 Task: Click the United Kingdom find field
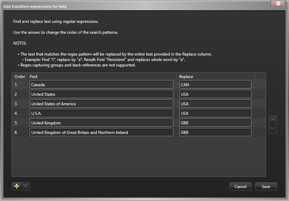click(x=101, y=123)
